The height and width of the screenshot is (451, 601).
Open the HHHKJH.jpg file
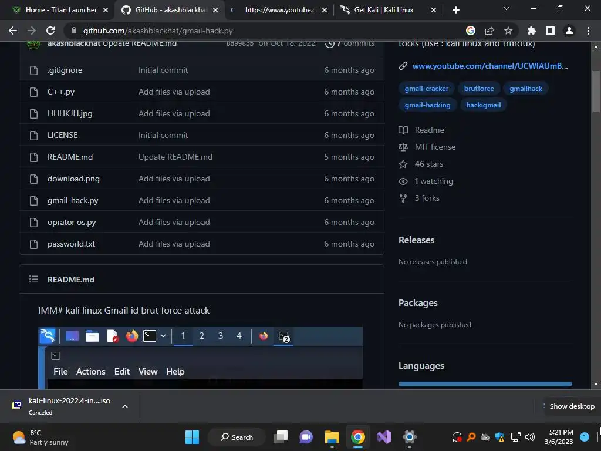coord(70,113)
